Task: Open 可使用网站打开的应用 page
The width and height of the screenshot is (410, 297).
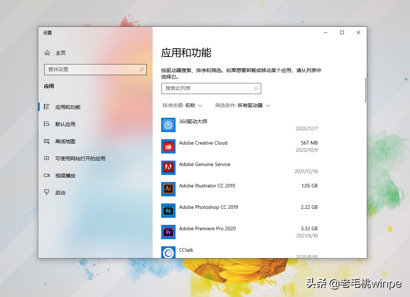Action: 80,158
